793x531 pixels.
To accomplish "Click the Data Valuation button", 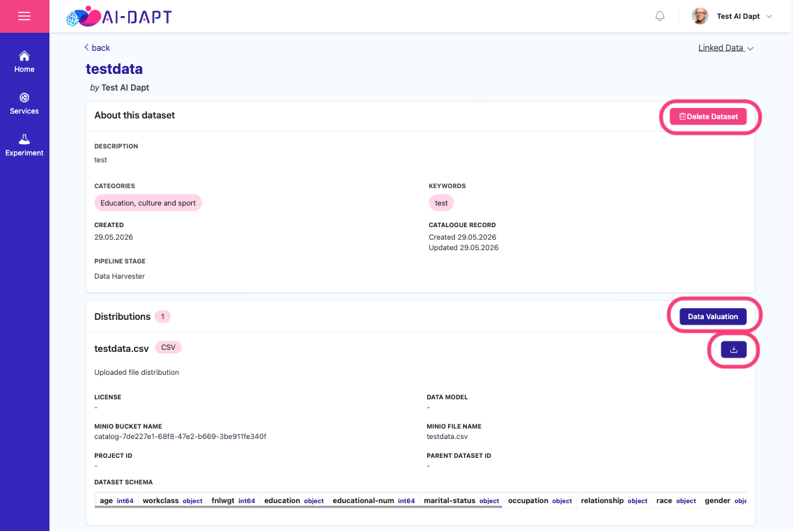I will [x=713, y=316].
